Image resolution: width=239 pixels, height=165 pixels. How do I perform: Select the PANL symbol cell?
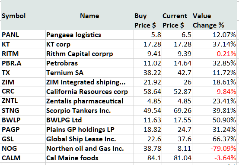tap(23, 35)
